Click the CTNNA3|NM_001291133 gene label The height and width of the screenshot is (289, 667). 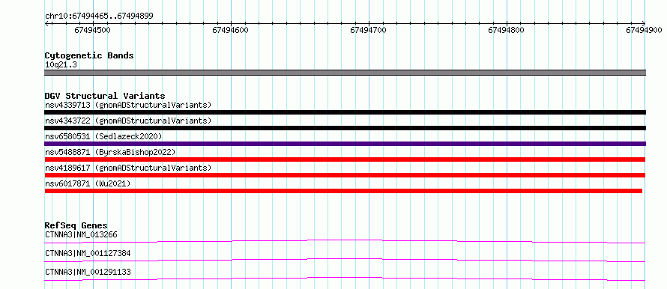[88, 272]
